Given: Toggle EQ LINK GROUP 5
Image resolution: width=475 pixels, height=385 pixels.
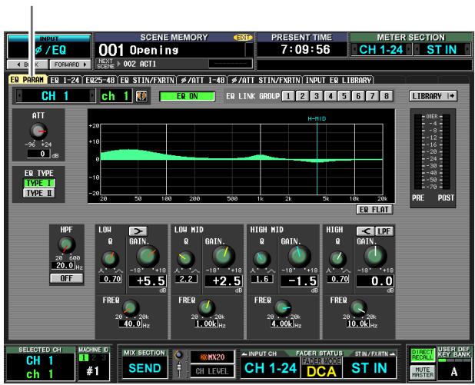Looking at the screenshot, I should click(x=344, y=96).
